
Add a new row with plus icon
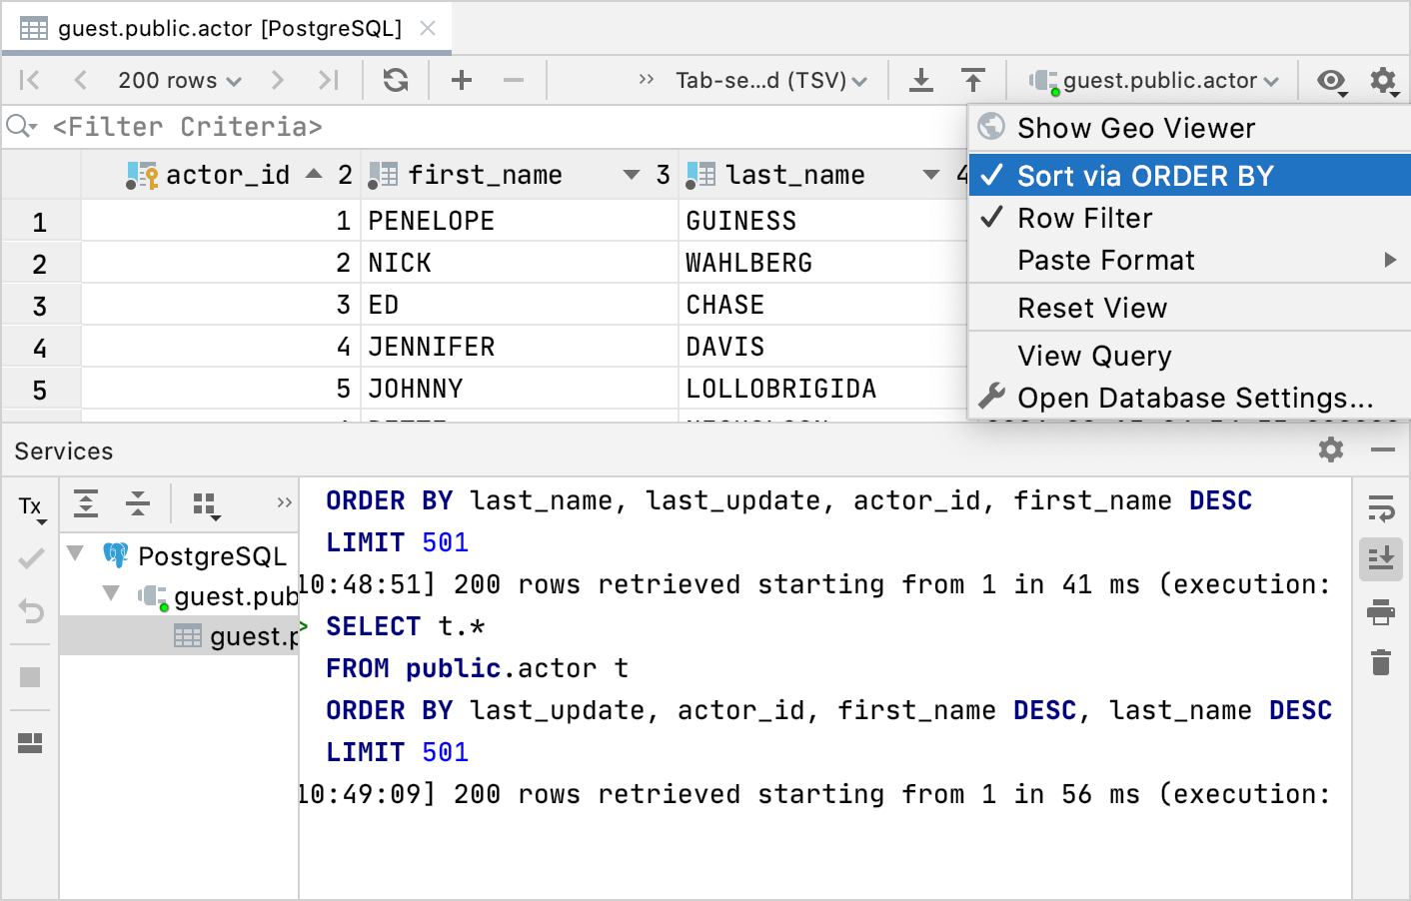462,80
